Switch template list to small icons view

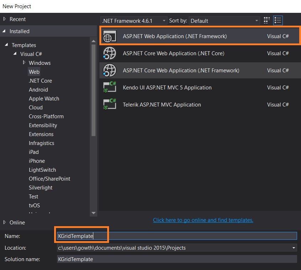[277, 20]
